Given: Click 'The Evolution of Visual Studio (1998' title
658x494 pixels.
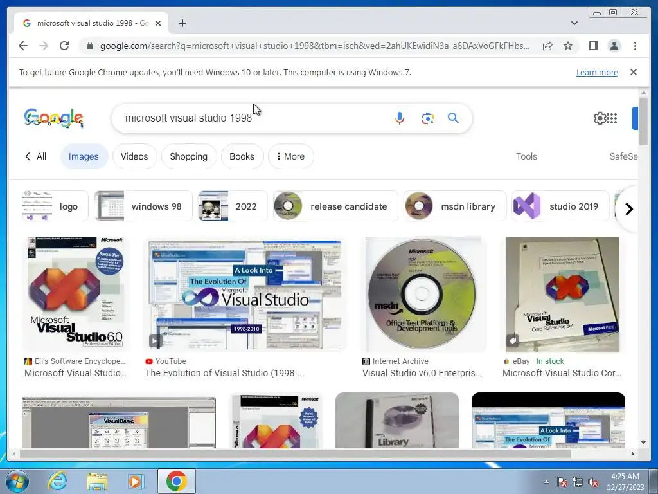Looking at the screenshot, I should [x=224, y=373].
